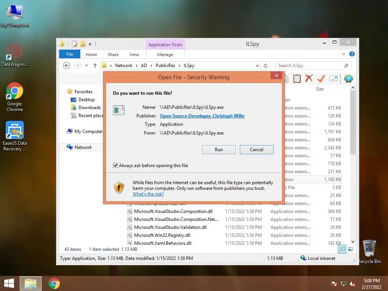Click PublicRes in the address path
The height and width of the screenshot is (291, 388).
click(x=165, y=66)
